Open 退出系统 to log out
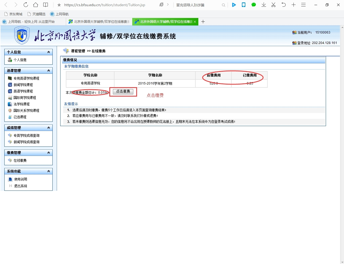This screenshot has width=344, height=264. 20,186
